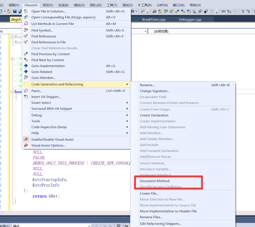Click Find Next by Context toolbar icon
255x227 pixels.
183,11
